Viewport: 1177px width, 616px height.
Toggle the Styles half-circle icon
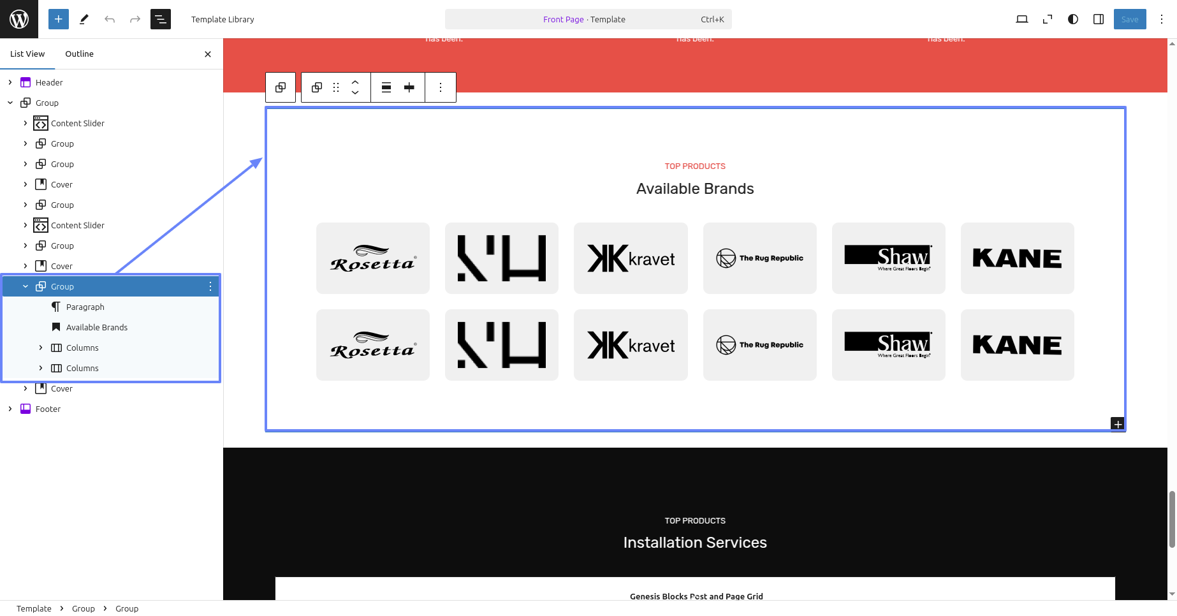tap(1073, 19)
